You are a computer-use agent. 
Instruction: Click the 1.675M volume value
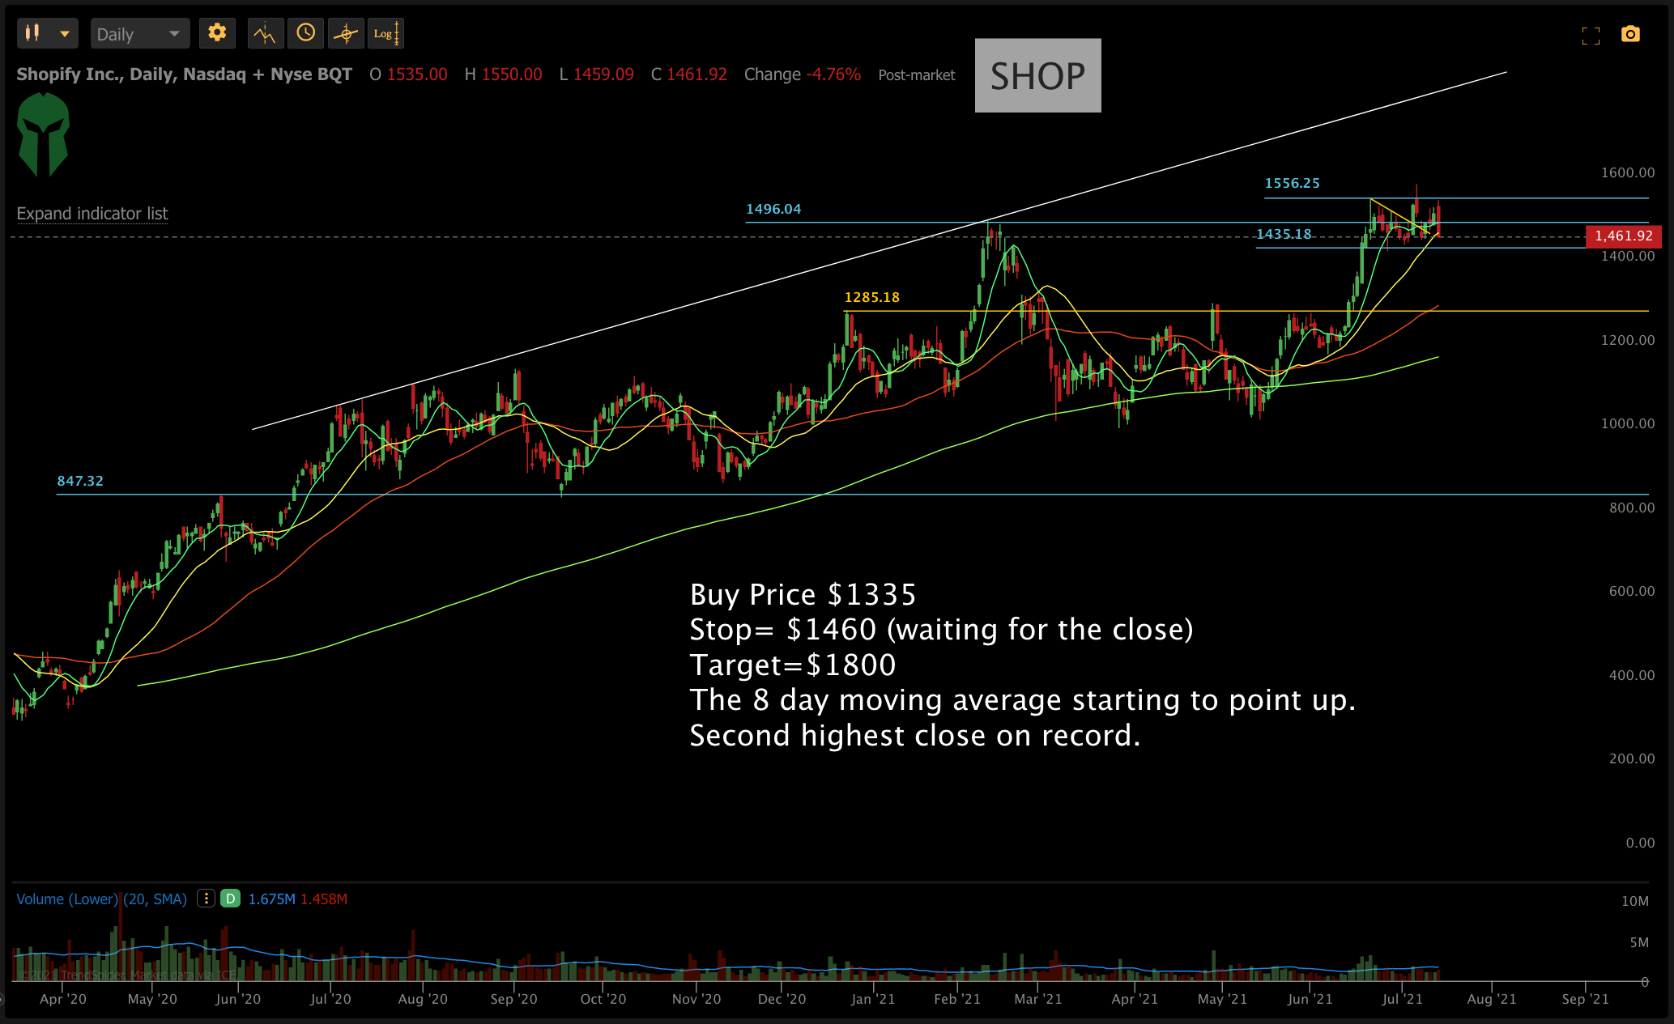(x=271, y=899)
